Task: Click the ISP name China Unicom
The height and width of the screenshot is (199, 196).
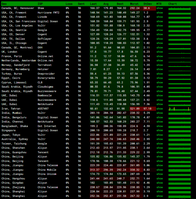Action: coord(47,174)
